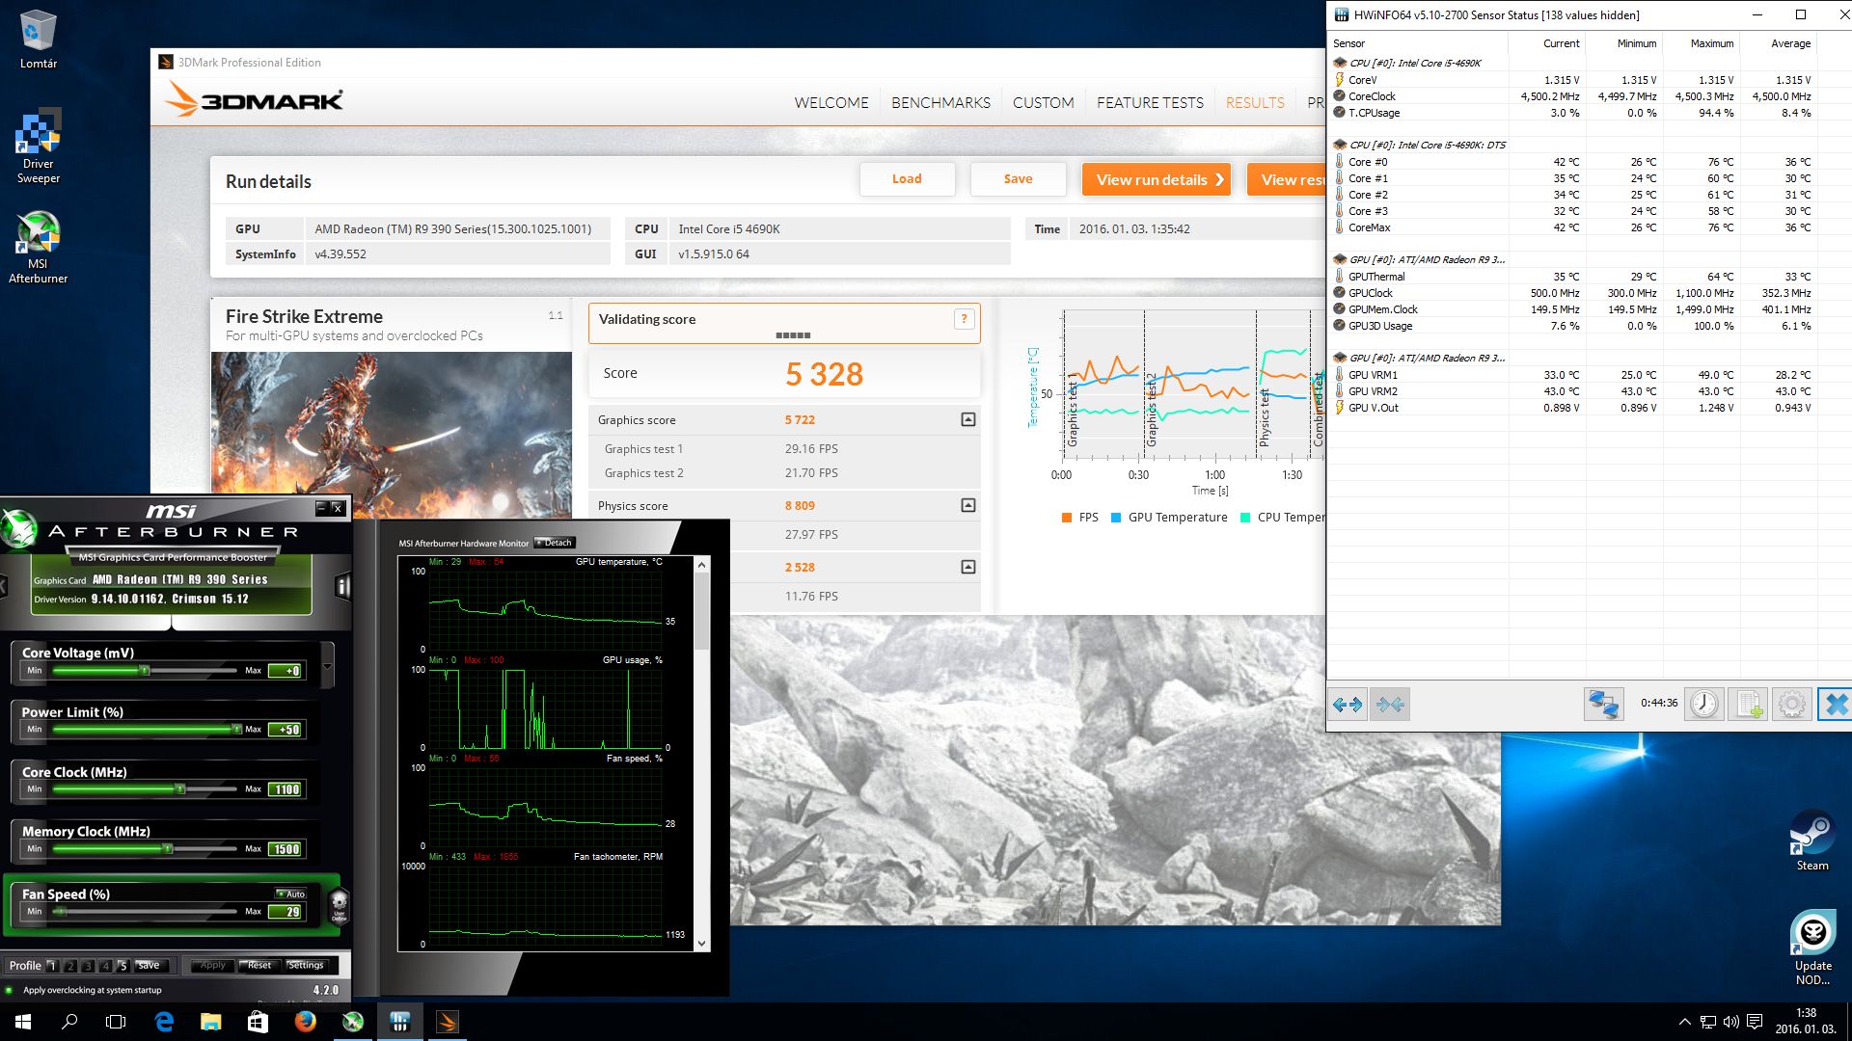Open the HWiNFO remote network monitors icon

1603,705
